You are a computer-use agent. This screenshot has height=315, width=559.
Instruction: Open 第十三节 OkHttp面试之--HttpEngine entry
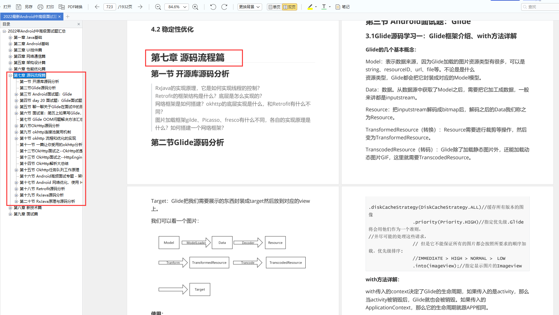coord(51,157)
